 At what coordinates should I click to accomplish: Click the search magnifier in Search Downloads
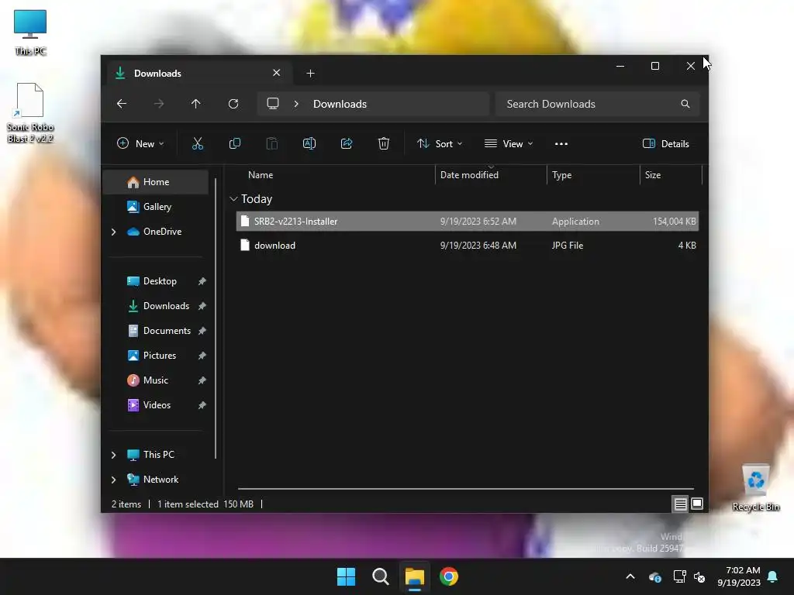click(685, 104)
